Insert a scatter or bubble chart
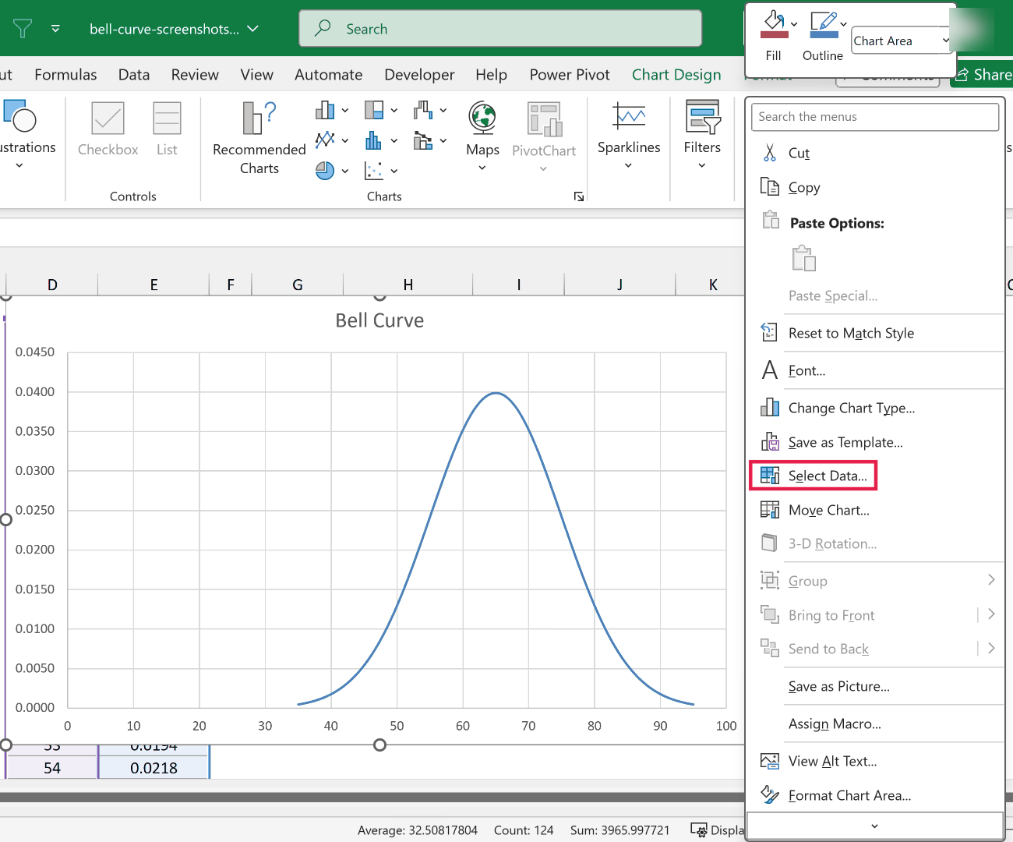The image size is (1013, 842). [375, 170]
